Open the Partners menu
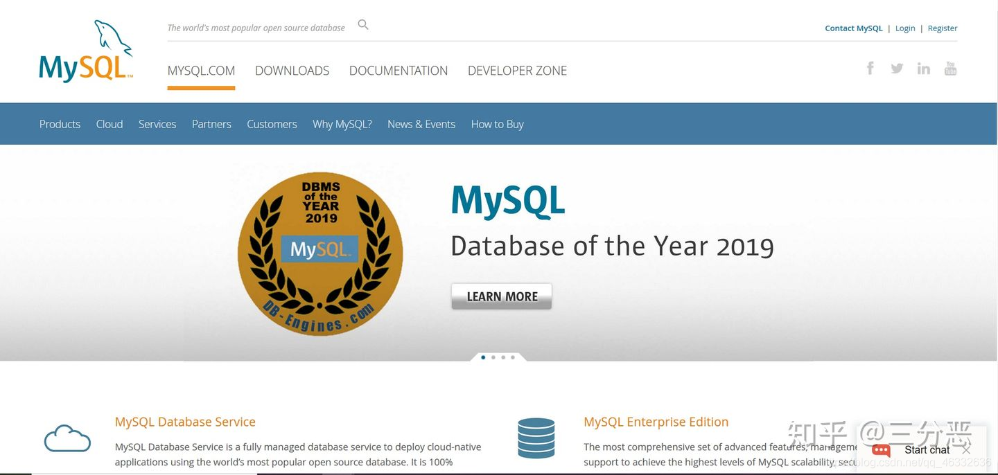Image resolution: width=998 pixels, height=475 pixels. [x=211, y=124]
